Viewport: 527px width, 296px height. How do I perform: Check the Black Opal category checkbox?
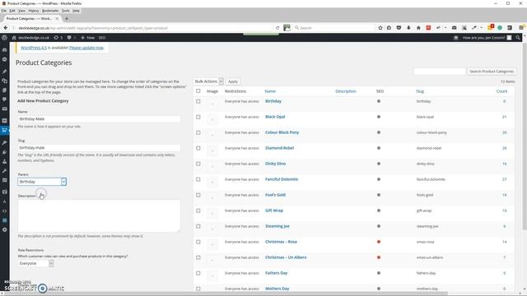click(198, 117)
